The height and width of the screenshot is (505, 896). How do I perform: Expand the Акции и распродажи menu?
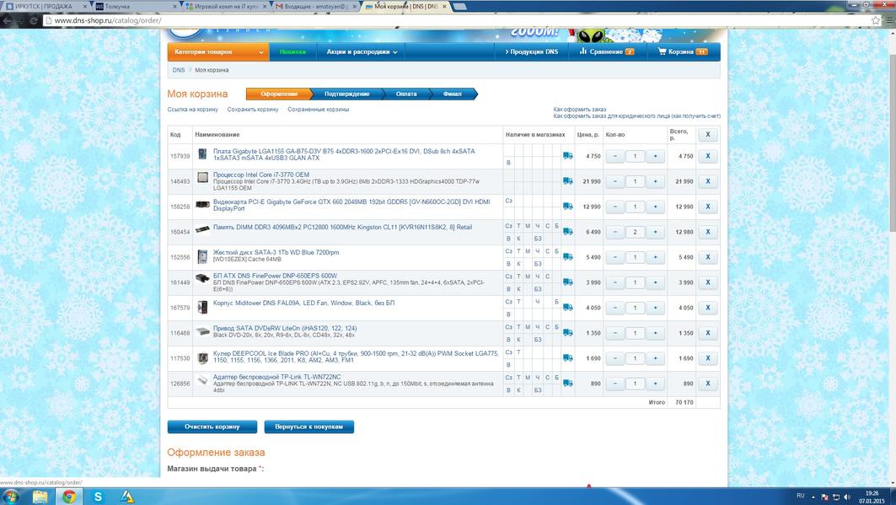pos(362,51)
